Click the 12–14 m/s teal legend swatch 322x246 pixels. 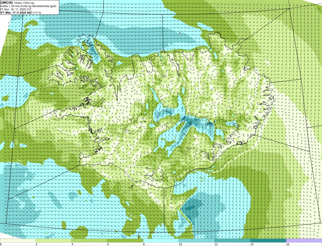coord(232,241)
